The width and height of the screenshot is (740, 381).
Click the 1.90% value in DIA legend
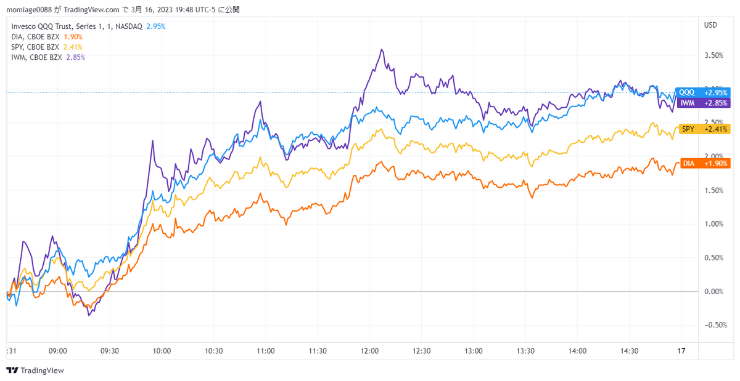click(x=73, y=37)
